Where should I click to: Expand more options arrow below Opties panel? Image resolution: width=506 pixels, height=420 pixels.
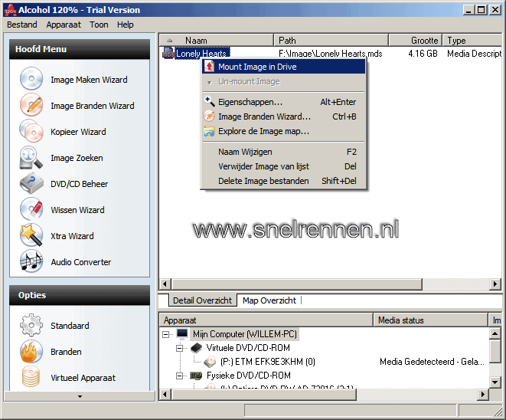click(x=80, y=396)
